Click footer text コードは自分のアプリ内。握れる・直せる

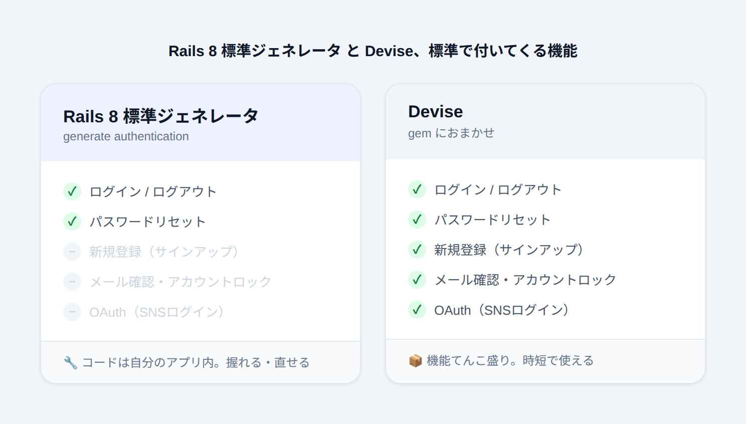196,362
